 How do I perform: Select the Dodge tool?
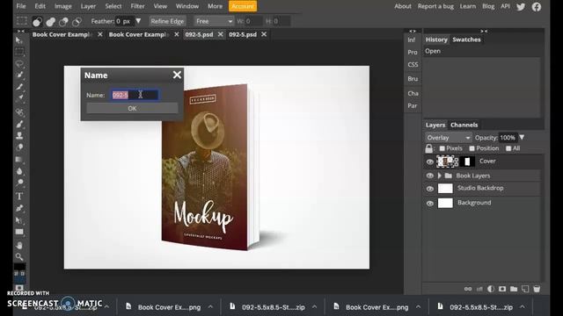[19, 183]
